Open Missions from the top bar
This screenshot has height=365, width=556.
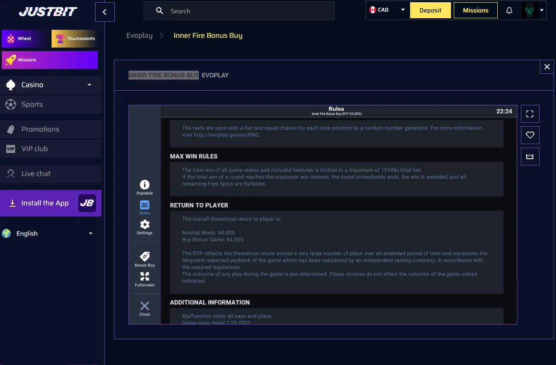click(x=475, y=10)
